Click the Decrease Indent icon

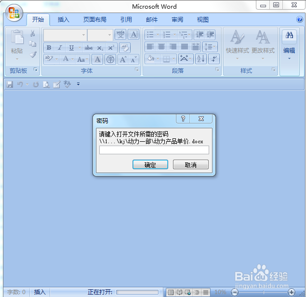pos(200,35)
